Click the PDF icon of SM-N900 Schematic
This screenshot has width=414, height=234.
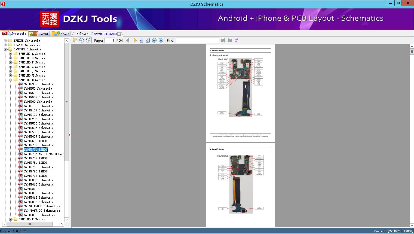pos(20,102)
